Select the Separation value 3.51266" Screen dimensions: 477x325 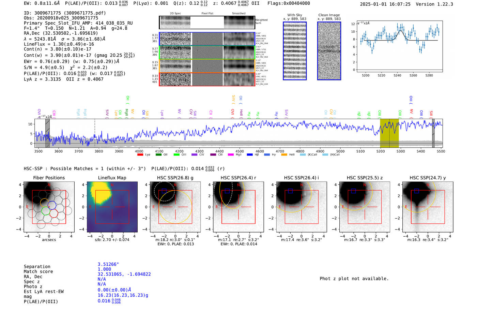tap(108, 264)
